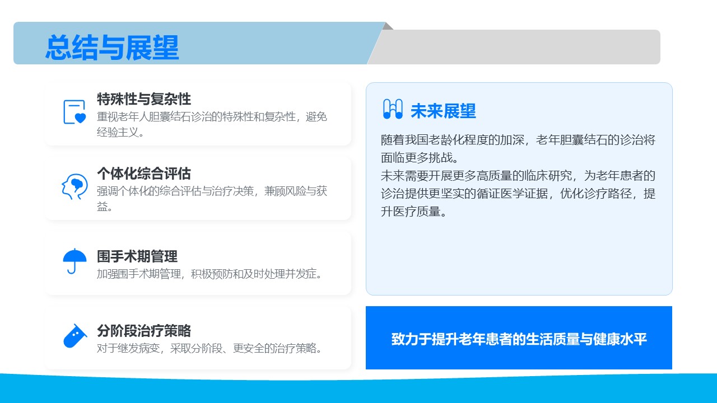Select the 分阶段治疗策略 heading

(x=144, y=330)
